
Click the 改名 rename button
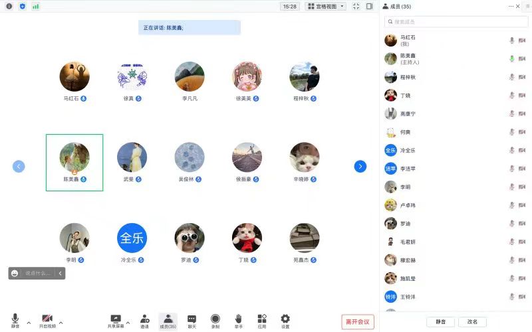click(472, 322)
